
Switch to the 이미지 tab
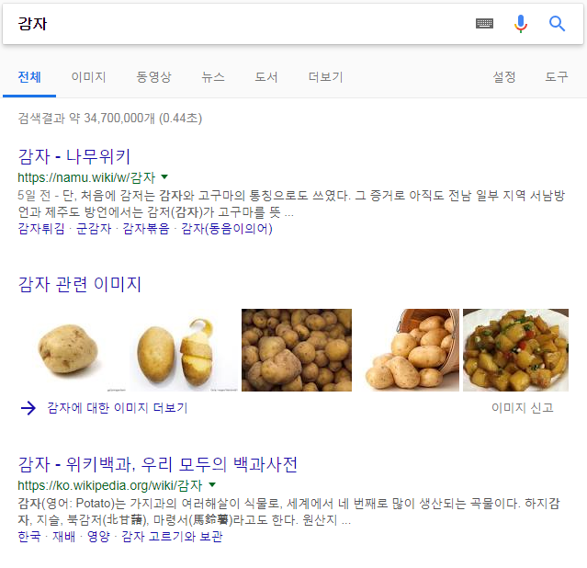[88, 77]
